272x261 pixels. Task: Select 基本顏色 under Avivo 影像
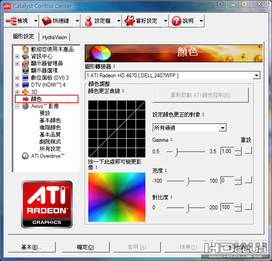pos(50,120)
